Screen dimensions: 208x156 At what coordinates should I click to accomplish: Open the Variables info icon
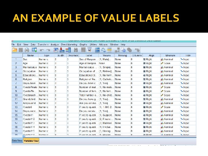[x=68, y=50]
